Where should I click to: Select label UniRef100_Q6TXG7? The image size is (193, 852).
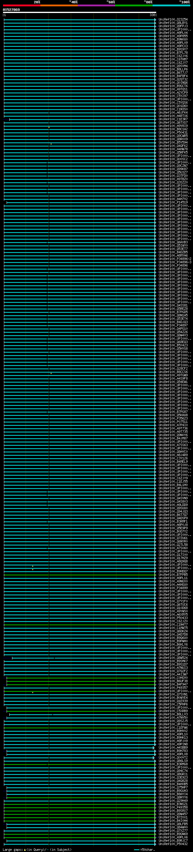(x=173, y=123)
